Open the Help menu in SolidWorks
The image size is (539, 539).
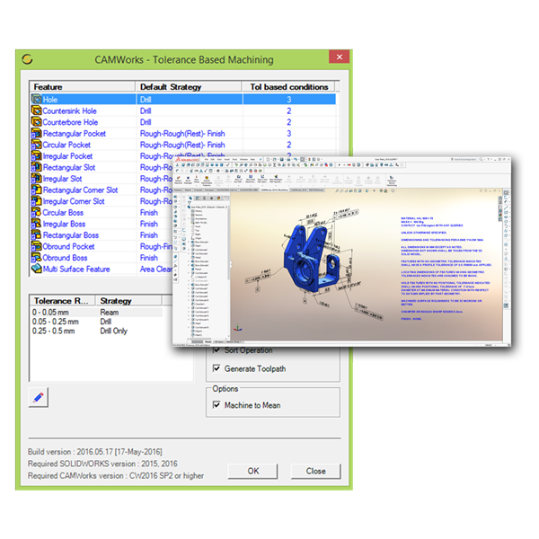coord(252,160)
